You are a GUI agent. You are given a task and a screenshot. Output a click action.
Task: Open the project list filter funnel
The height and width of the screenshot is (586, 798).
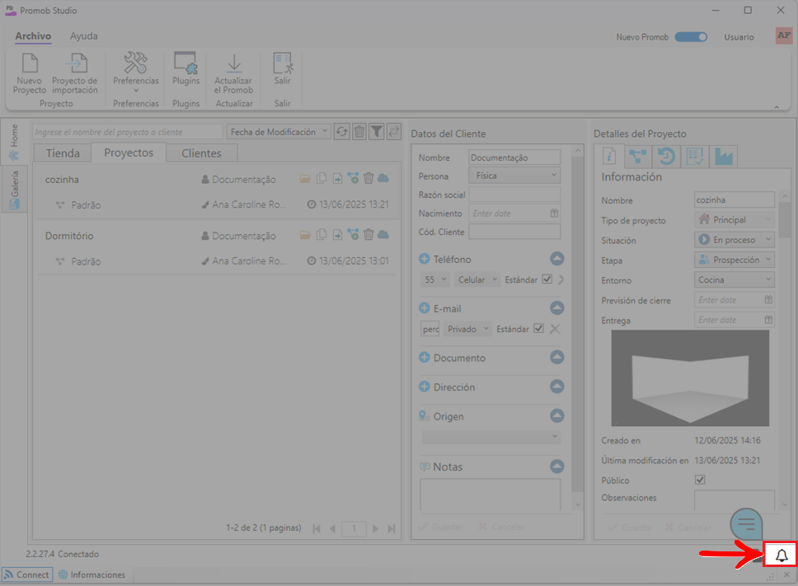(376, 132)
